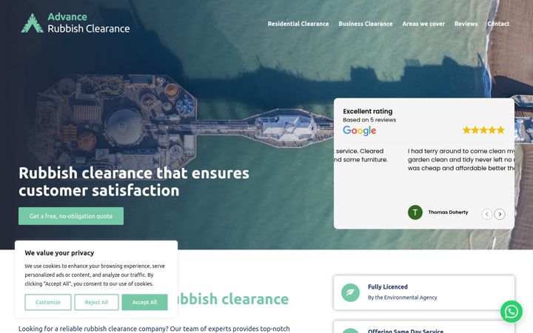This screenshot has height=333, width=533.
Task: Go to Areas we cover
Action: (x=423, y=24)
